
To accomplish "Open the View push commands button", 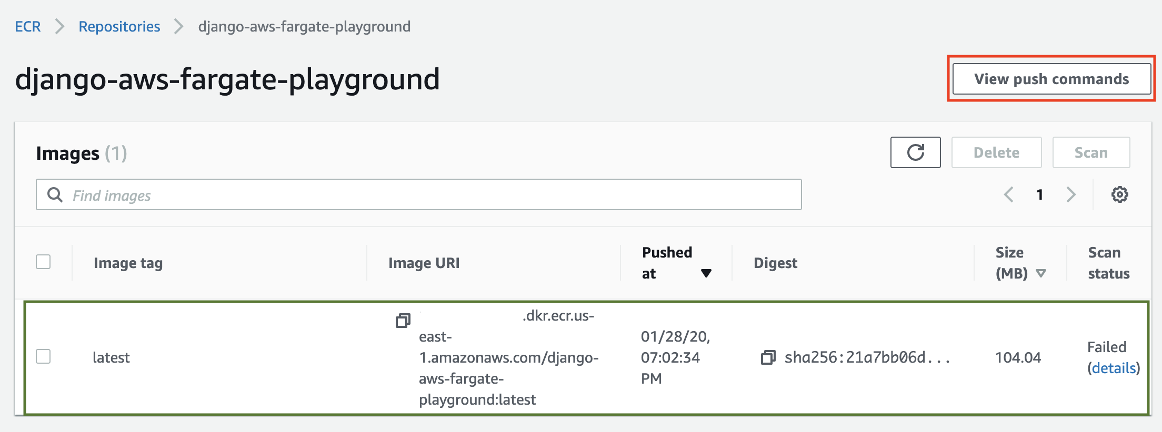I will [1051, 79].
